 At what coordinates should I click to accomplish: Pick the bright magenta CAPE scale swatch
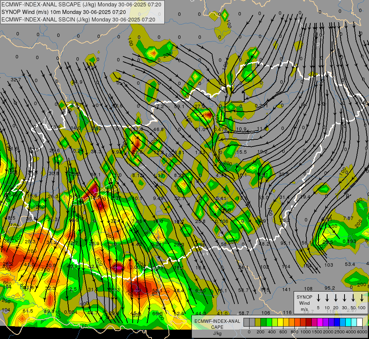(320, 322)
